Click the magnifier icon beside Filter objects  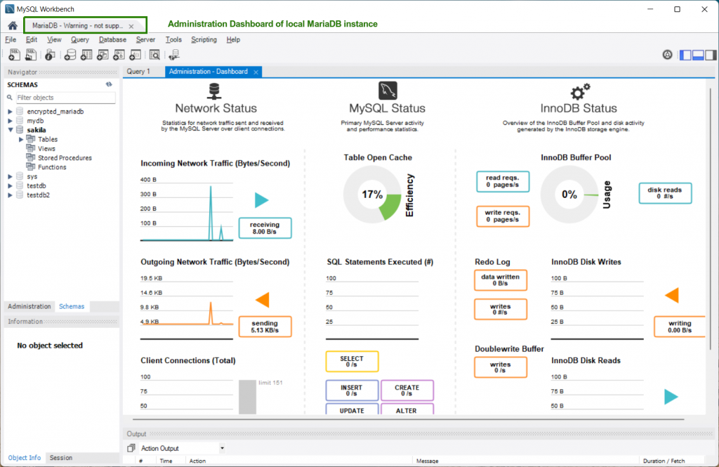pyautogui.click(x=10, y=97)
